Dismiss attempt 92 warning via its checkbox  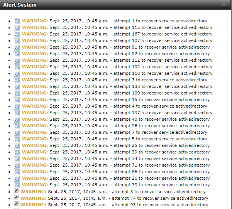17,54
